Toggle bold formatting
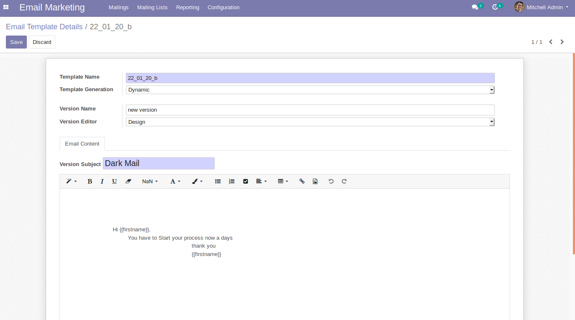 click(x=90, y=181)
